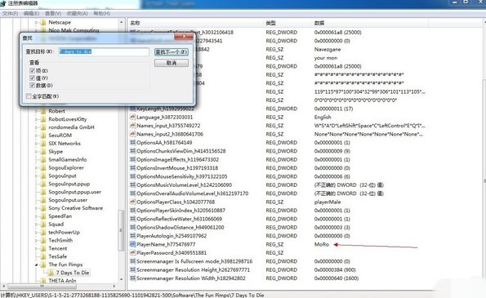
Task: Open the 收藏夹(A) menu
Action: click(x=77, y=13)
